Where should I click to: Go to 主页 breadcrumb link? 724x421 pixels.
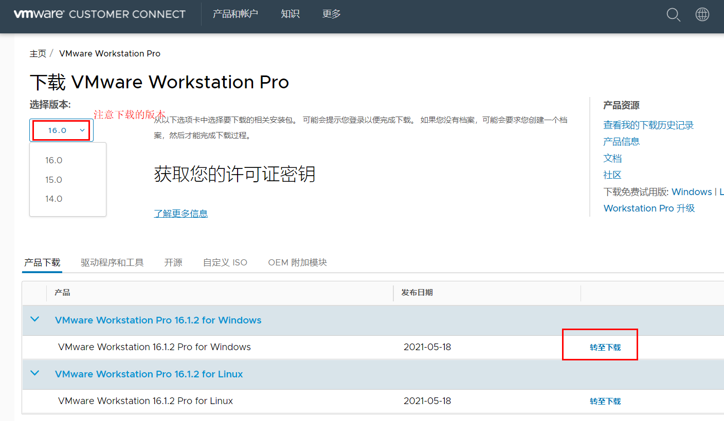[x=38, y=53]
